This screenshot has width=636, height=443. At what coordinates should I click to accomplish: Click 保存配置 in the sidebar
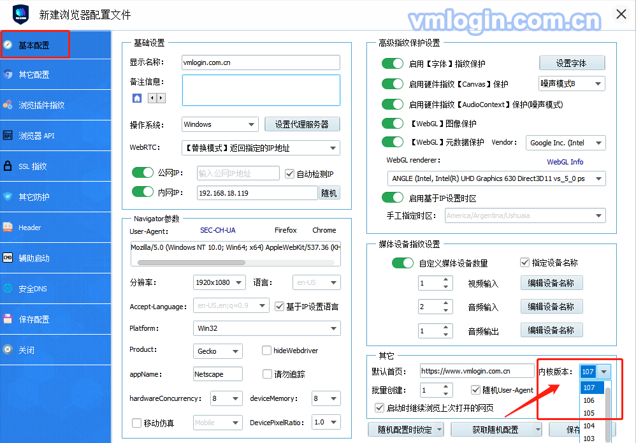click(55, 319)
